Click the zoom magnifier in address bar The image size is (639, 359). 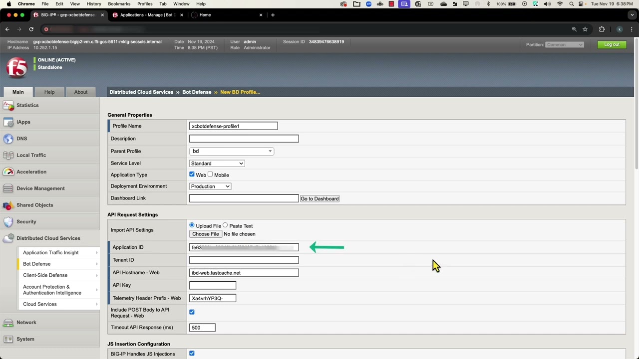point(574,29)
